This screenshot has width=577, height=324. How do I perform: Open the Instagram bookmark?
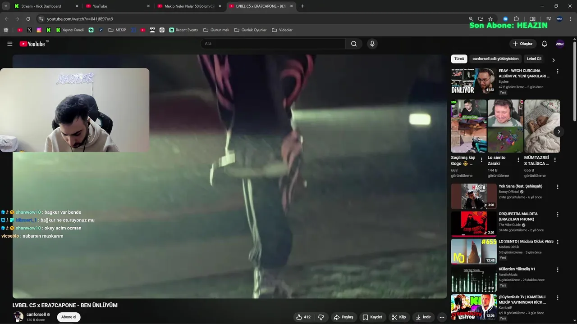click(x=39, y=30)
